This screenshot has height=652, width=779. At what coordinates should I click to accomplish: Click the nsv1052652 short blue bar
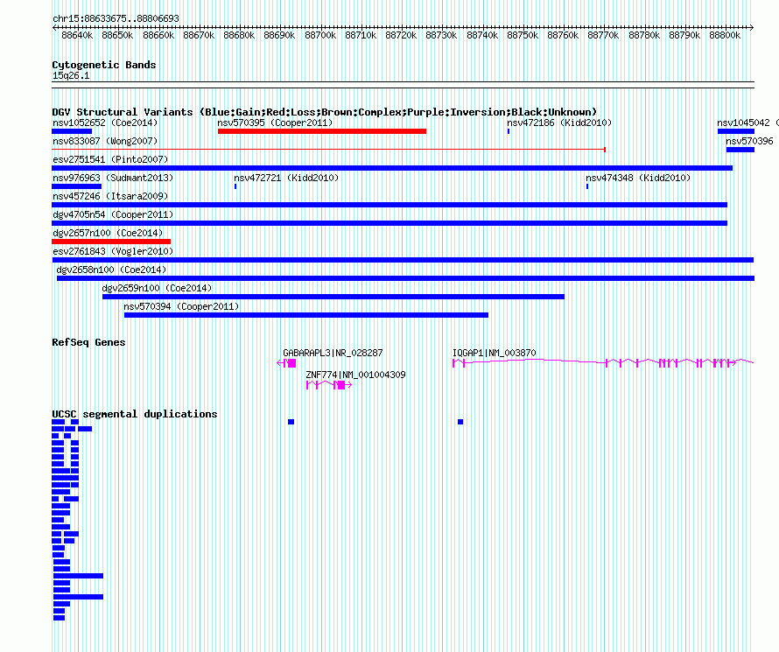(x=72, y=131)
